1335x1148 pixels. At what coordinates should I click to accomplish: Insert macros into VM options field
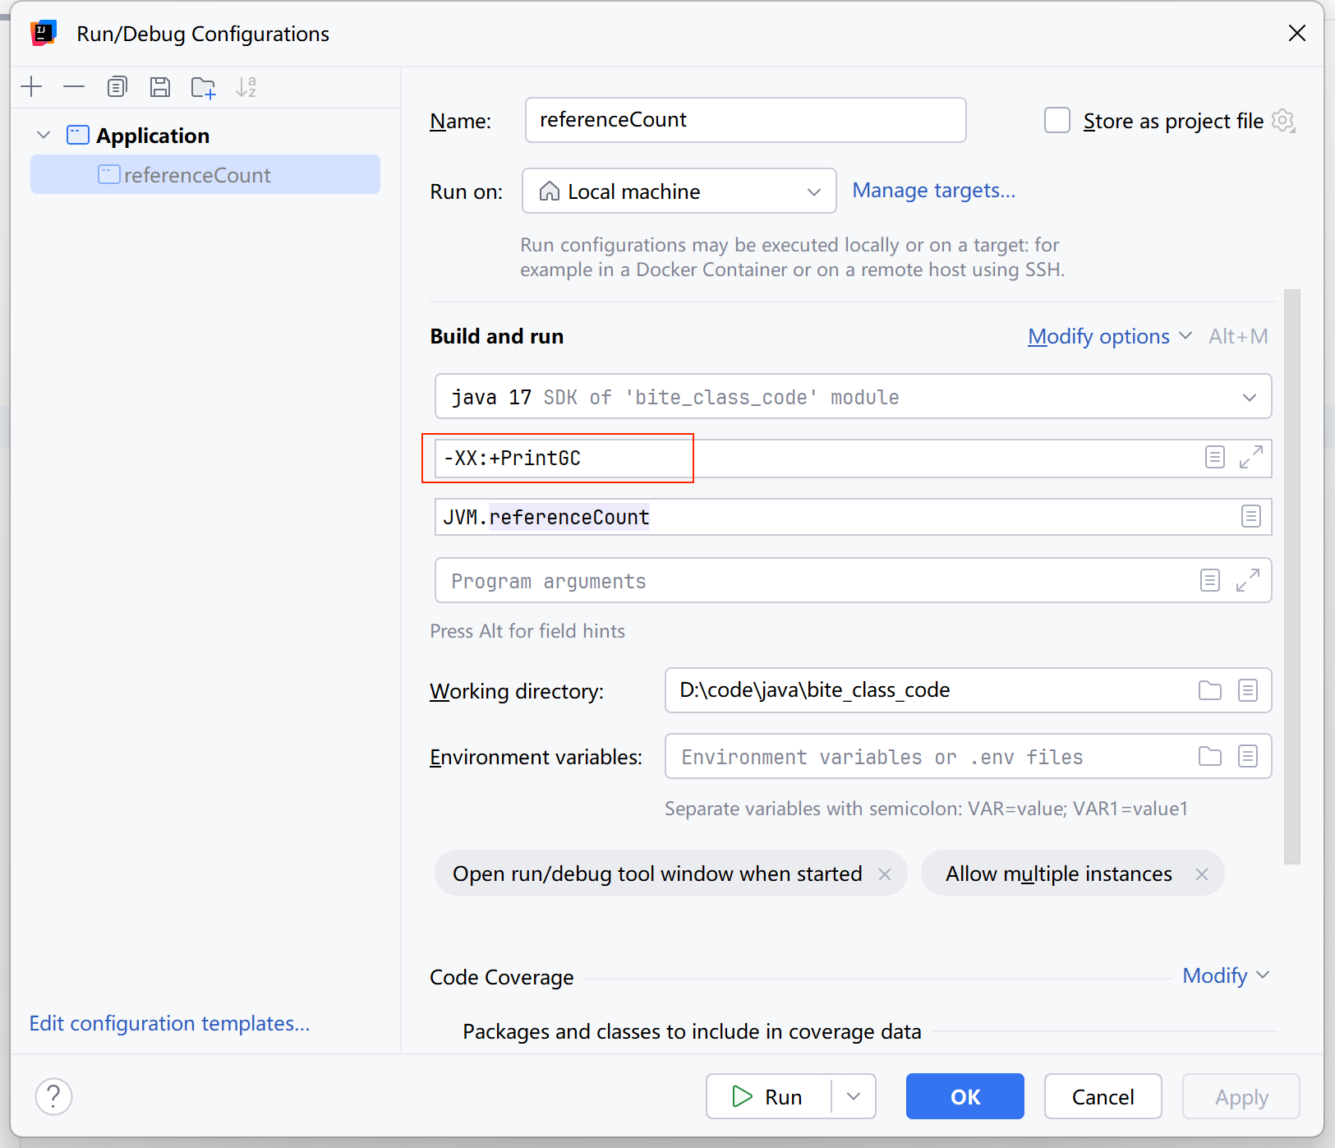click(1215, 457)
